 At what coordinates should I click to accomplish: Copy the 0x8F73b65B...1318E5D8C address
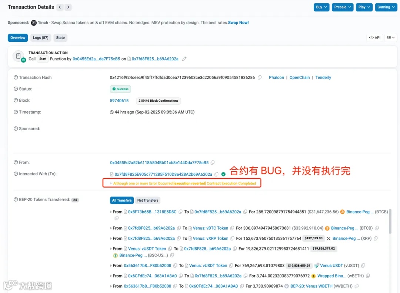[x=181, y=212]
